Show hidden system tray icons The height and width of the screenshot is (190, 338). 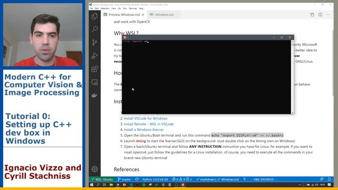[x=299, y=185]
